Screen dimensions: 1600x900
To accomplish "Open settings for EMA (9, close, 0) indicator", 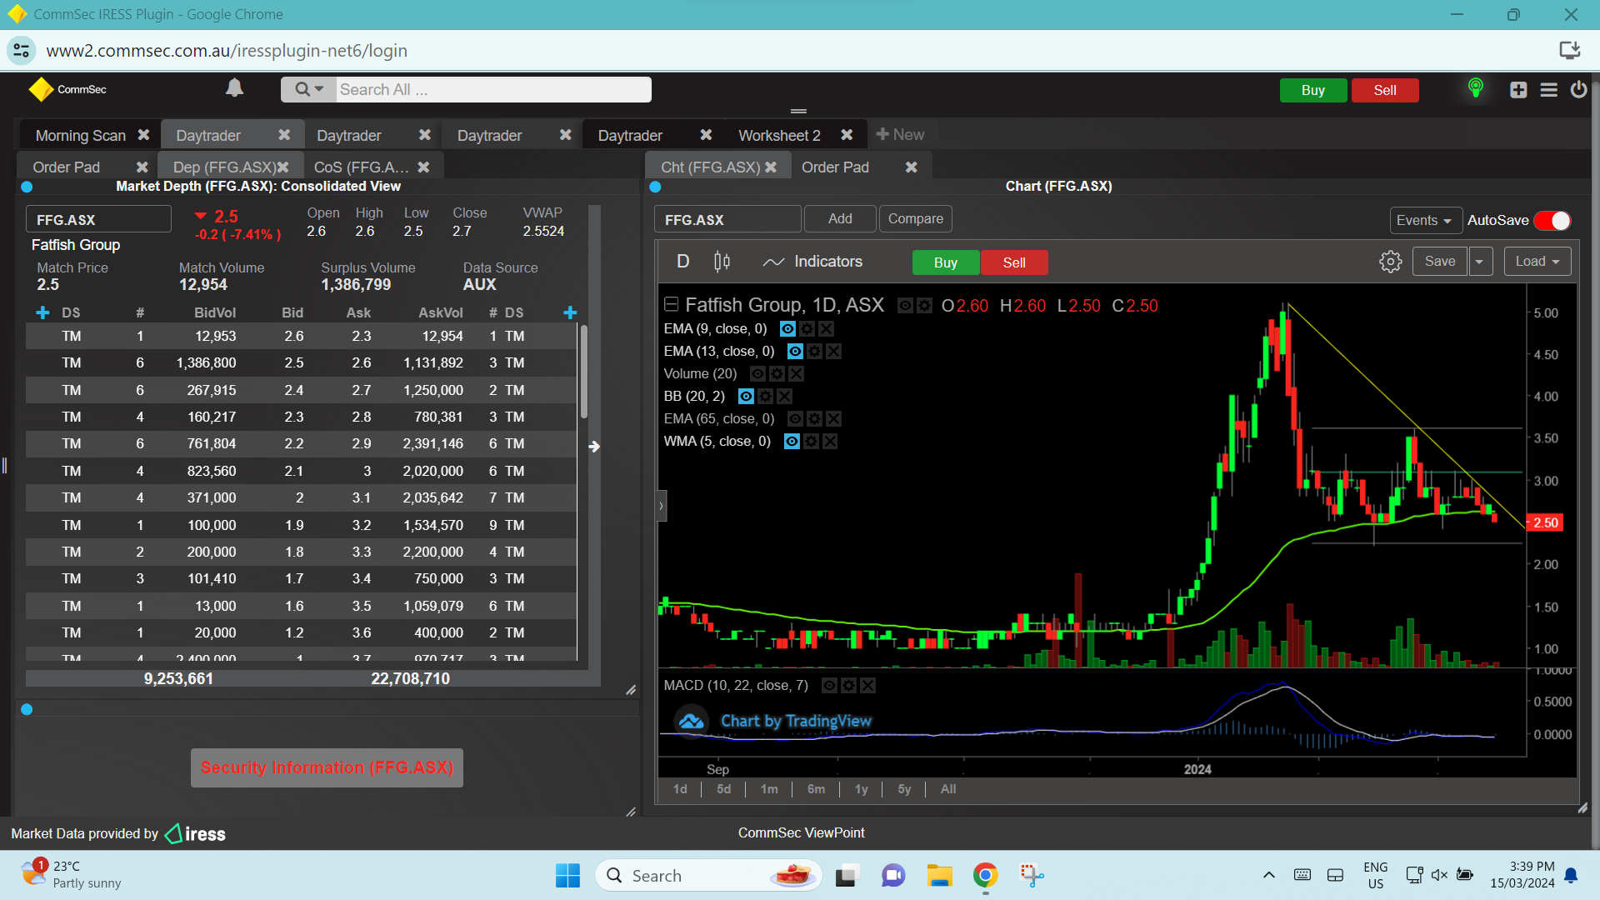I will (x=807, y=329).
